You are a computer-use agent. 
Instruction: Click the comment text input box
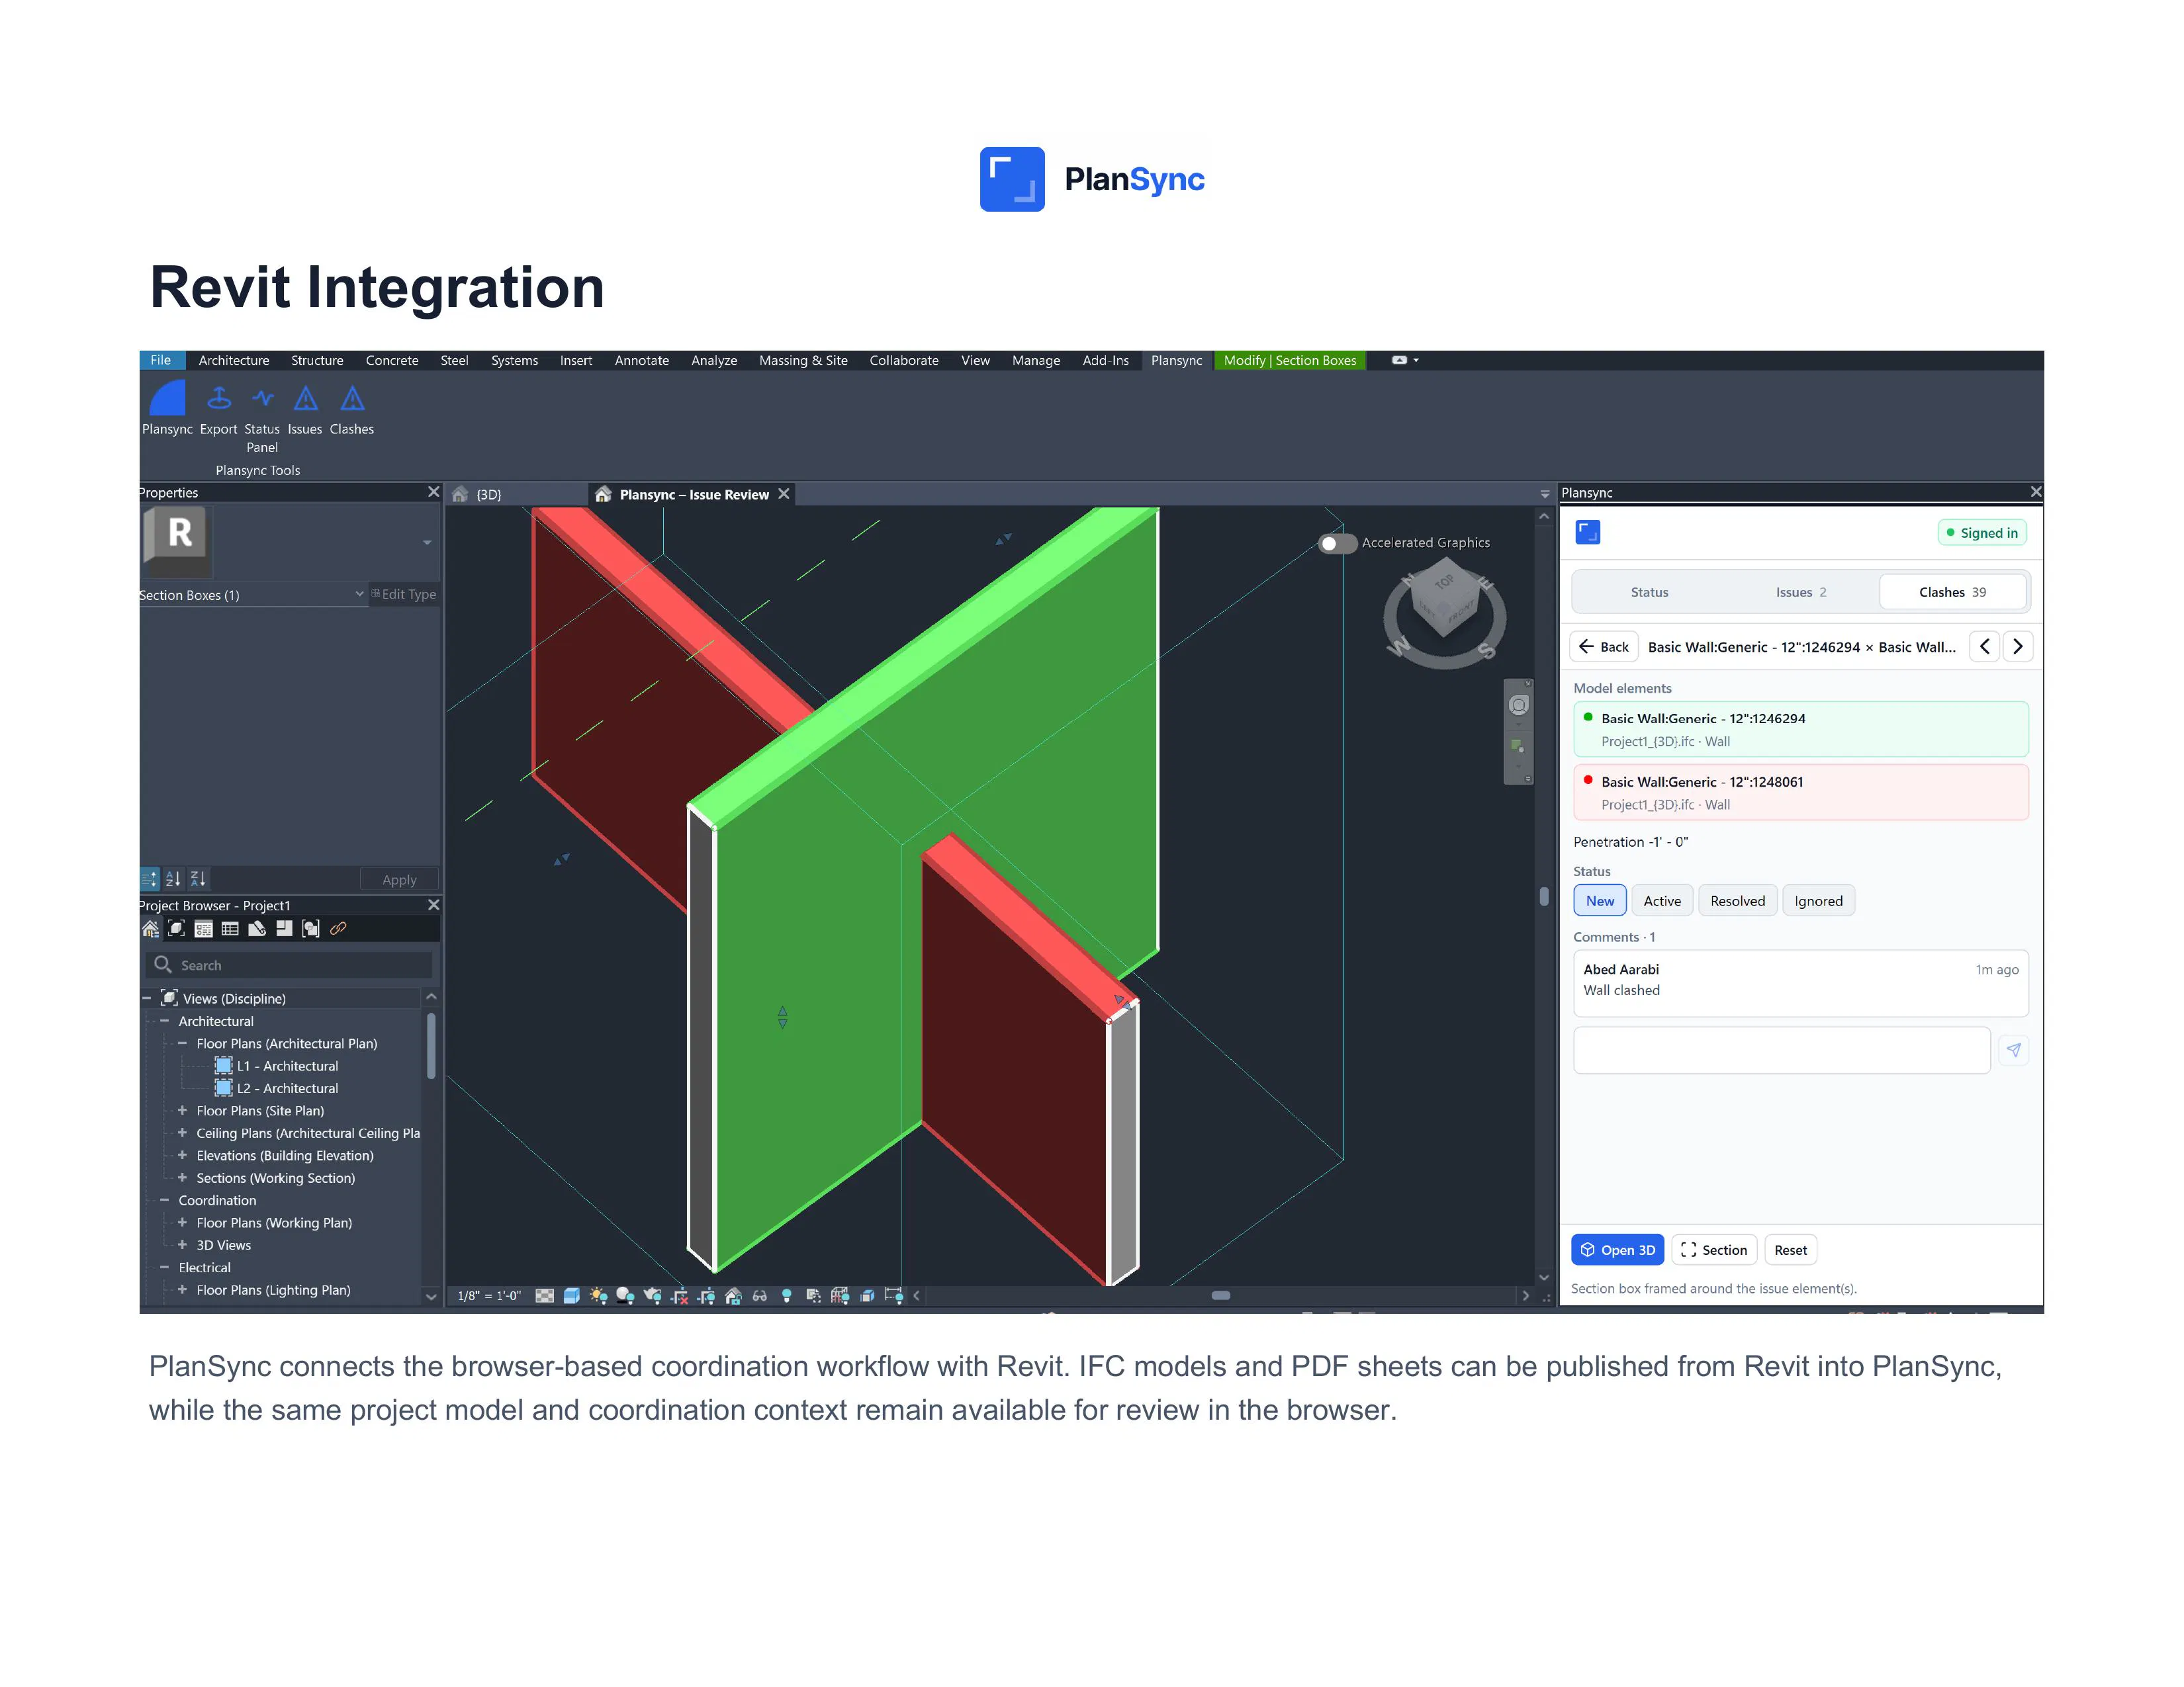click(x=1781, y=1051)
